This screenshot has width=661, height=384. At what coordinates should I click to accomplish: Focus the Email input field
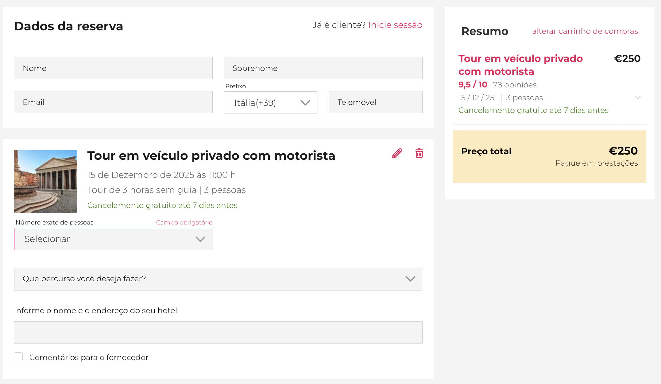113,102
